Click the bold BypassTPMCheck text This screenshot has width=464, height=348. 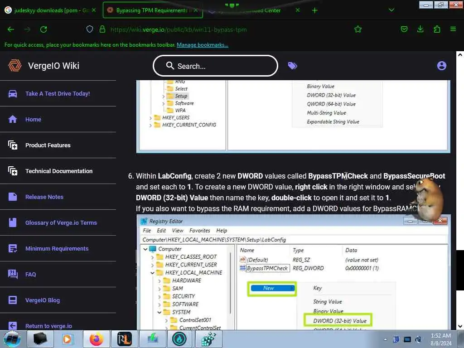[x=338, y=176]
